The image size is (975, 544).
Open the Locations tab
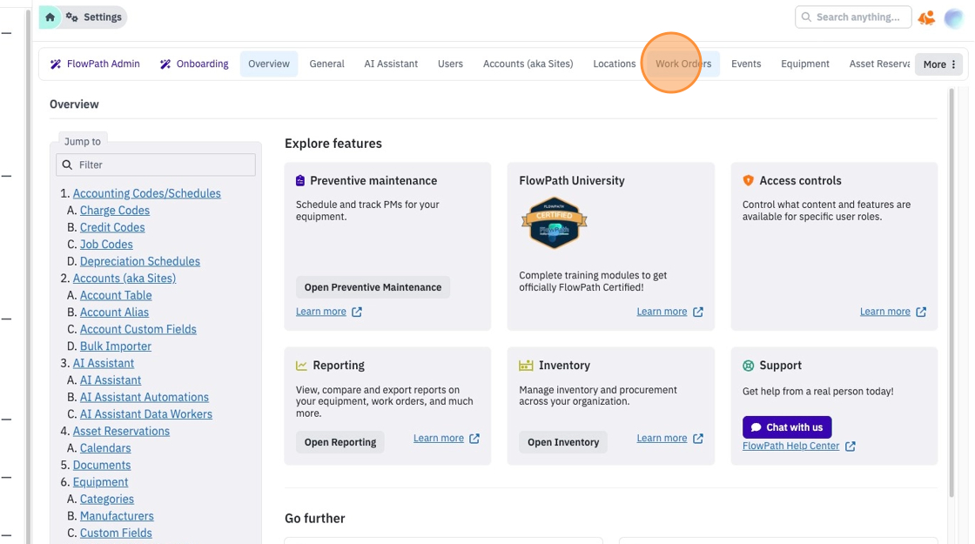point(615,64)
